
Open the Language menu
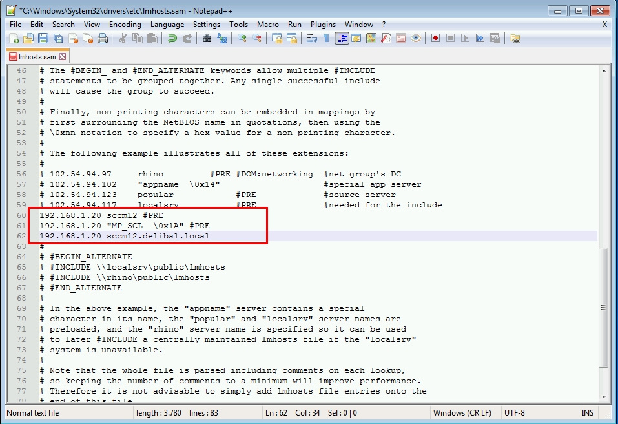pyautogui.click(x=167, y=25)
